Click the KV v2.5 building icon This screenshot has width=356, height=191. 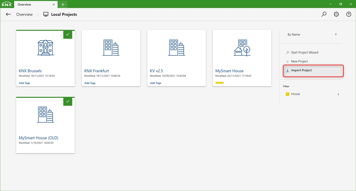[176, 48]
